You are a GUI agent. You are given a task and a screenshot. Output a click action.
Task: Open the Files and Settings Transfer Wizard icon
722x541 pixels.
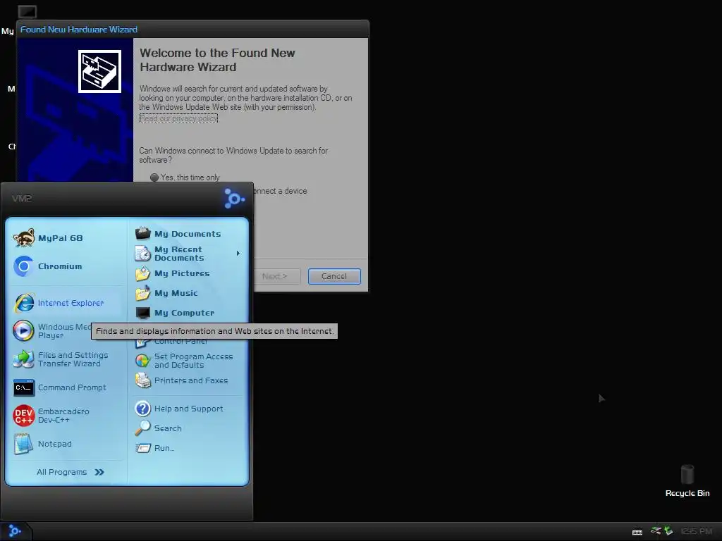coord(23,359)
